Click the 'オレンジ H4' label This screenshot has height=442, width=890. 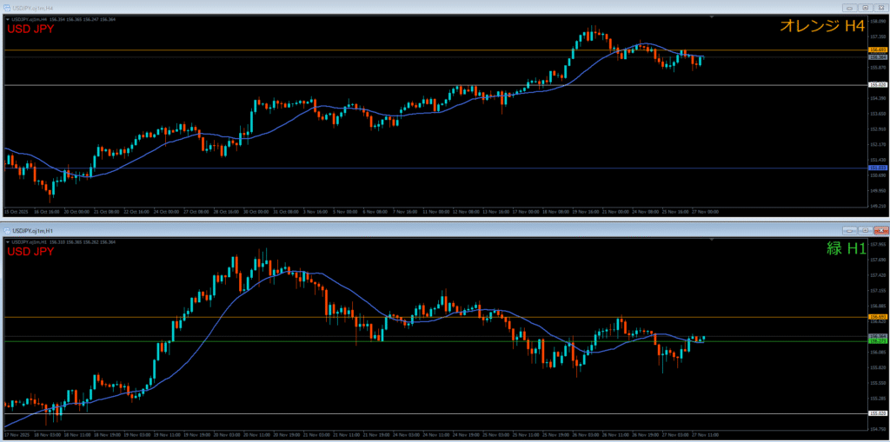pyautogui.click(x=821, y=26)
